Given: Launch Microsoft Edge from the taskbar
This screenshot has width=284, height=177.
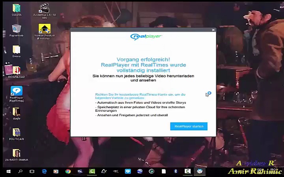Looking at the screenshot, I should click(44, 171).
